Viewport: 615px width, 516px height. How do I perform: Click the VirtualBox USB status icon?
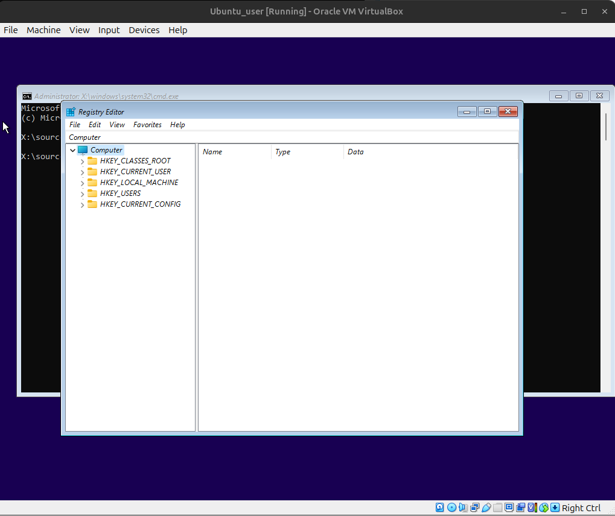[486, 508]
